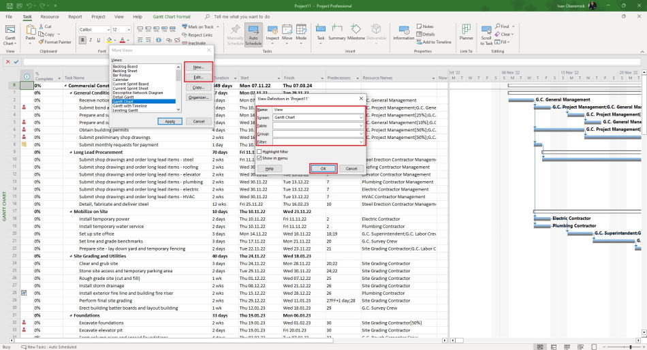The height and width of the screenshot is (350, 647).
Task: Click the Resource Names column header dropdown
Action: pos(433,78)
